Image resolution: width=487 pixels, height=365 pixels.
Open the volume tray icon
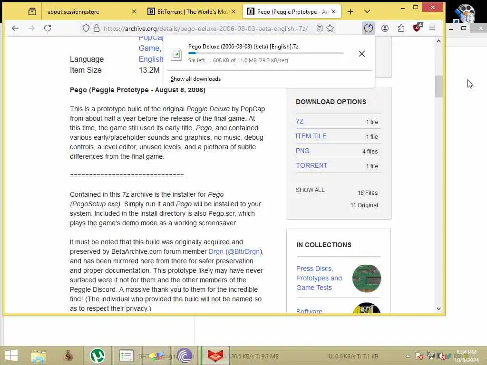(x=441, y=356)
